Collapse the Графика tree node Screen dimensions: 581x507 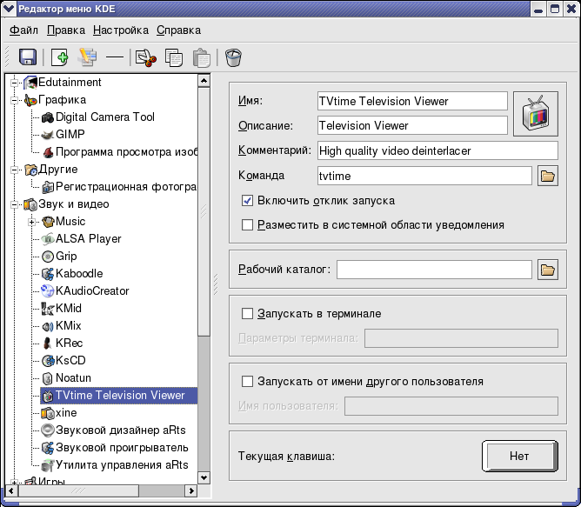pos(15,100)
